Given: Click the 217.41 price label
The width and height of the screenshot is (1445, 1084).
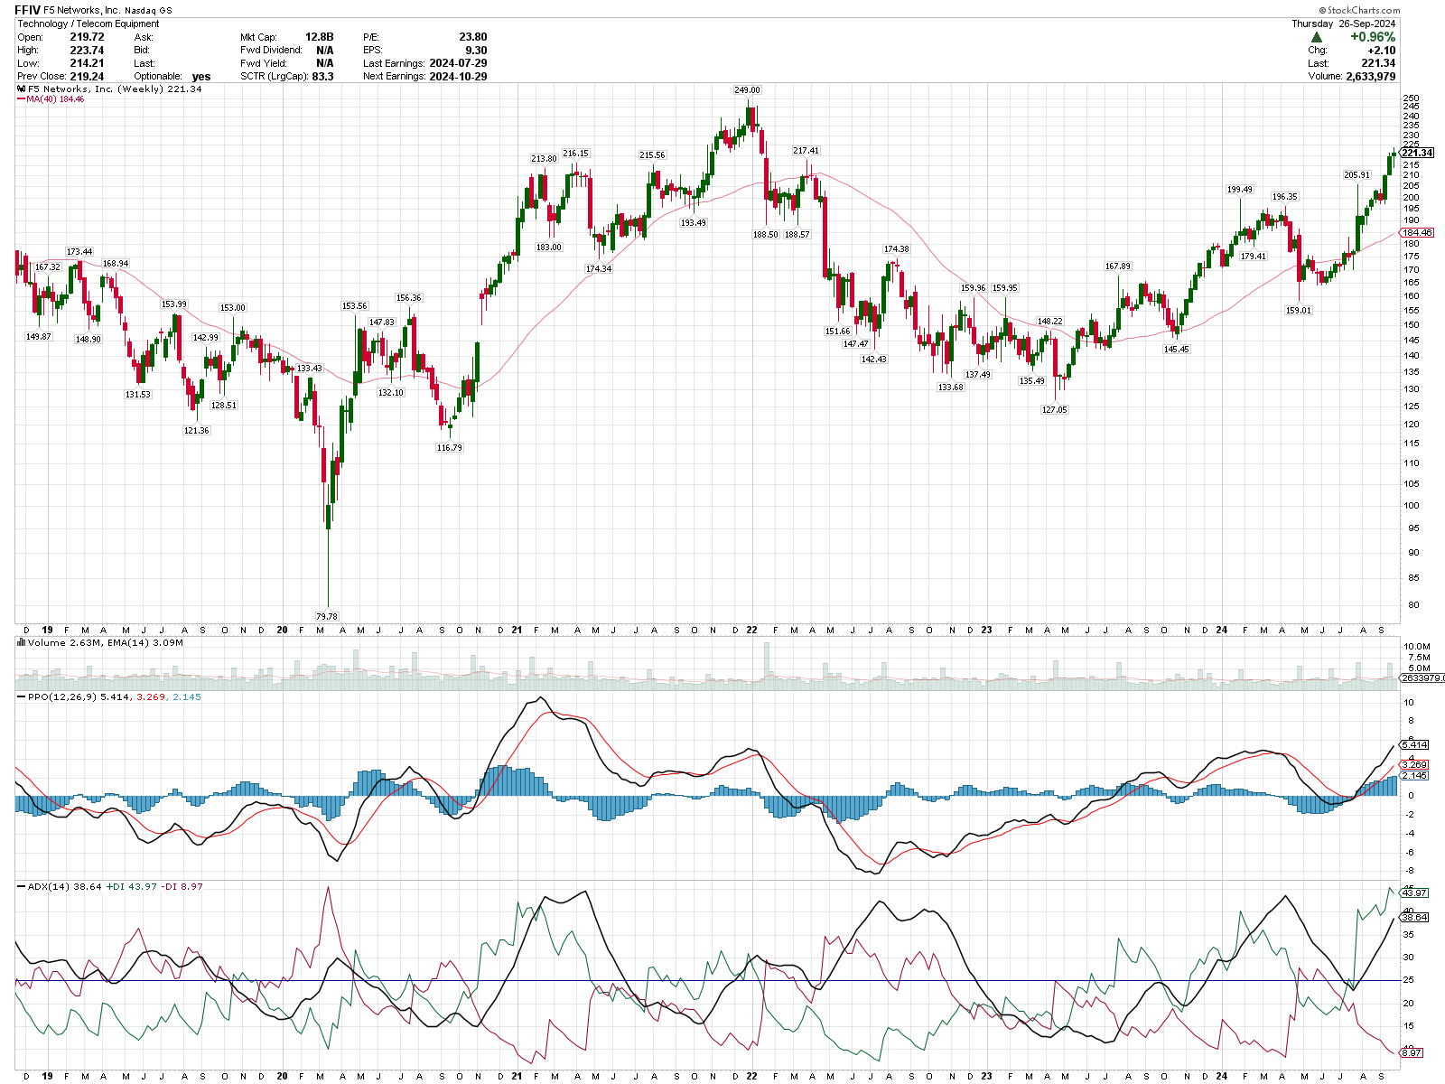Looking at the screenshot, I should [x=806, y=151].
